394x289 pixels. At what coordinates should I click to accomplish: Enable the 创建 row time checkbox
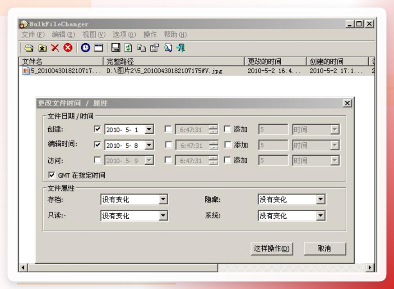coord(168,129)
